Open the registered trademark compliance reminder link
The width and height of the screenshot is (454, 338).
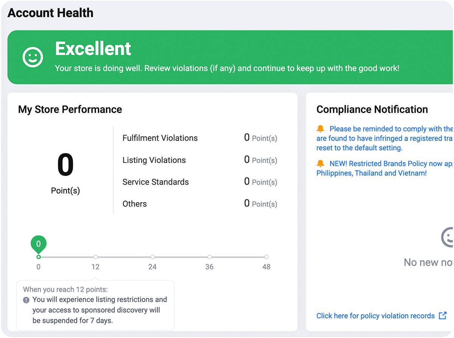click(x=385, y=138)
